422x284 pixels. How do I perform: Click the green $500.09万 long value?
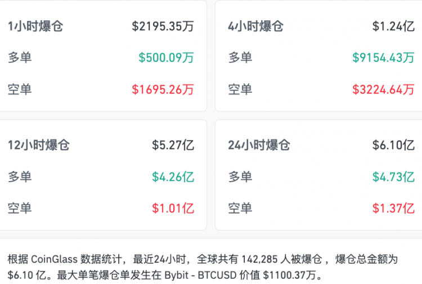click(166, 57)
